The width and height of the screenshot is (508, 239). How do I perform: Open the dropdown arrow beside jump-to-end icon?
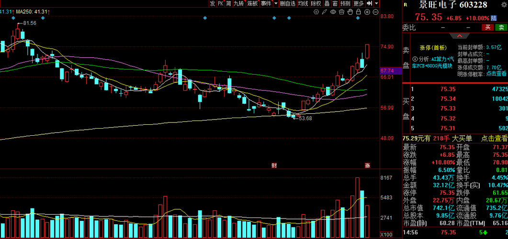pyautogui.click(x=376, y=3)
